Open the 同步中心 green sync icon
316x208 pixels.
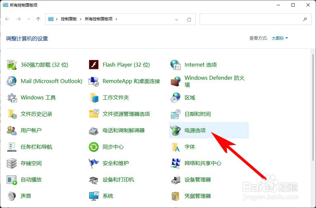[x=94, y=147]
